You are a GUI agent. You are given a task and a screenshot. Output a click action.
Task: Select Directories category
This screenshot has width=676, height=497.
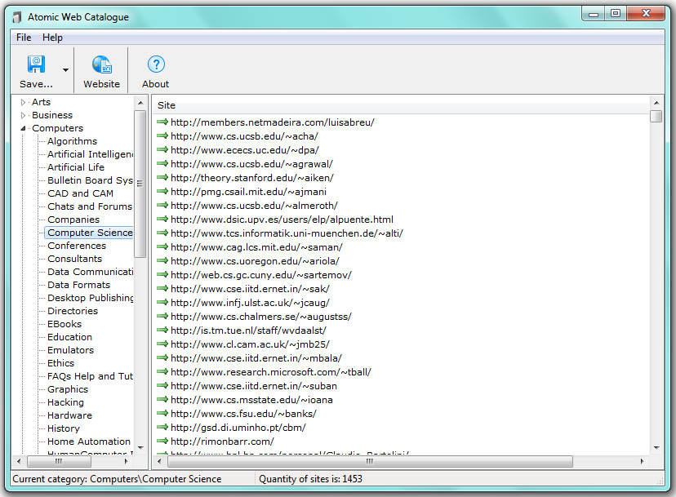73,311
